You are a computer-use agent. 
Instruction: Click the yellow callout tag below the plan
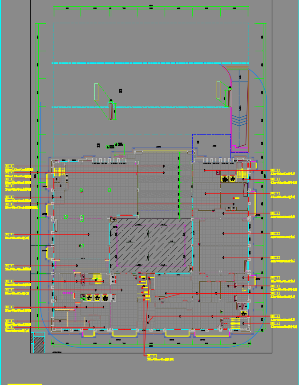[152, 356]
